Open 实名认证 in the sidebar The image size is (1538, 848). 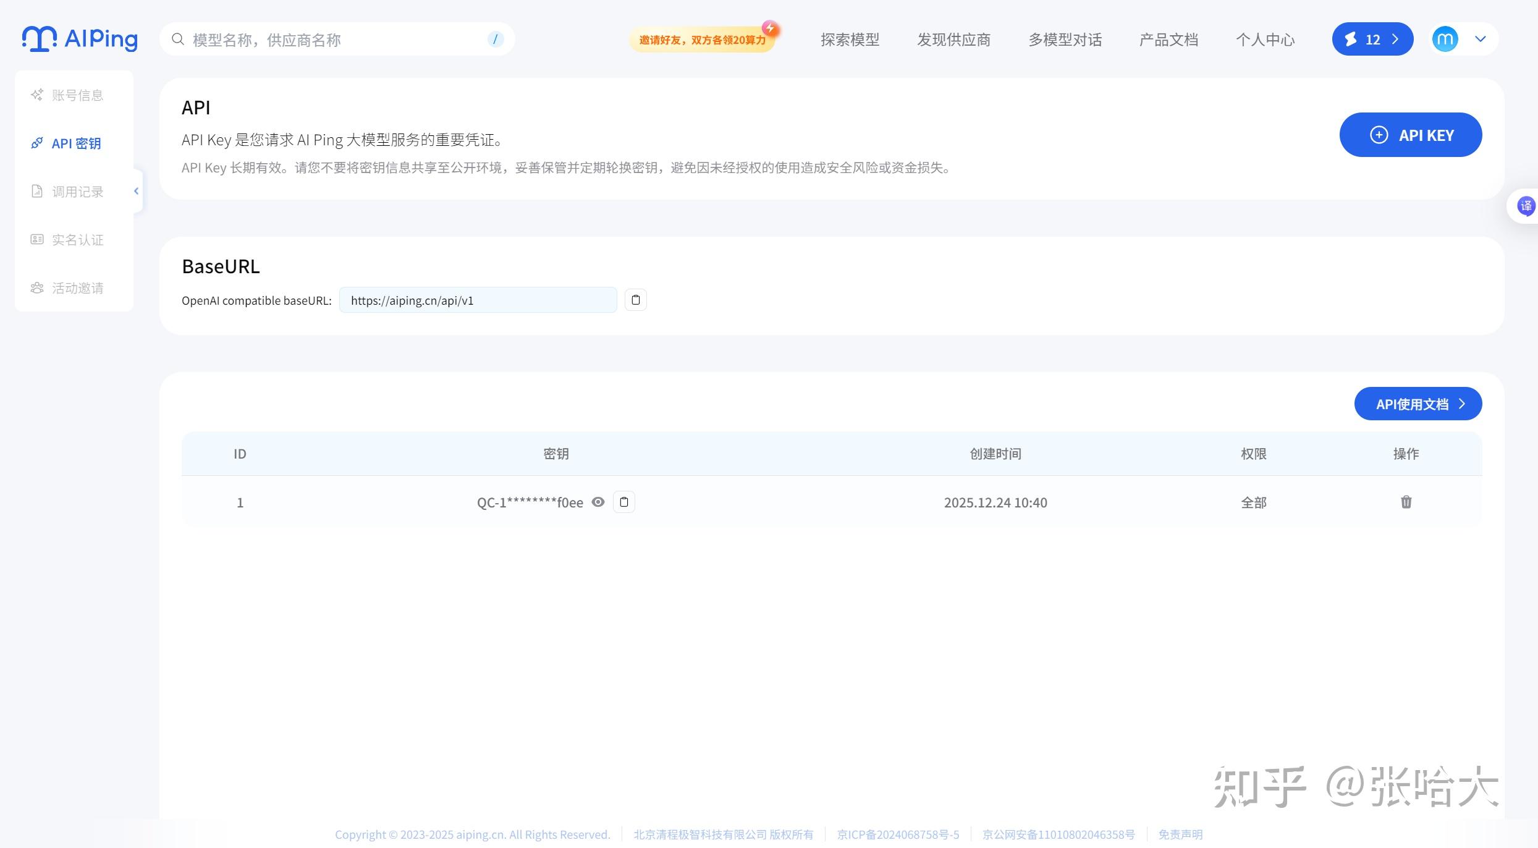click(x=77, y=240)
